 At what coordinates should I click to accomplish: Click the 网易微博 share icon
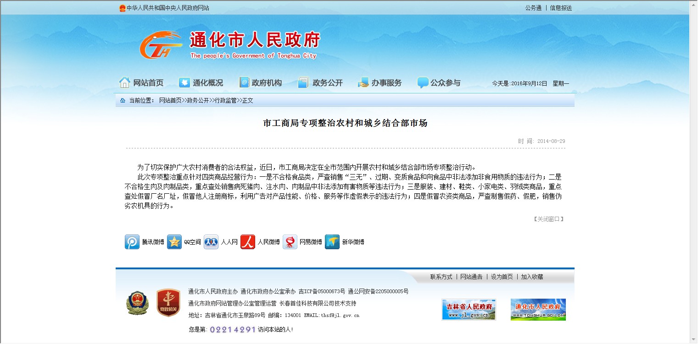[x=290, y=242]
